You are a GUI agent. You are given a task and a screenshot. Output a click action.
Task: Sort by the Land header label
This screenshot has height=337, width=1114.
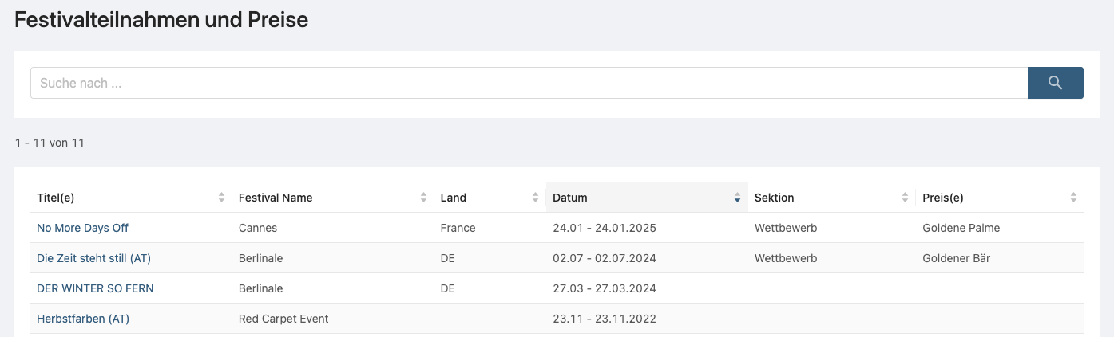tap(454, 198)
